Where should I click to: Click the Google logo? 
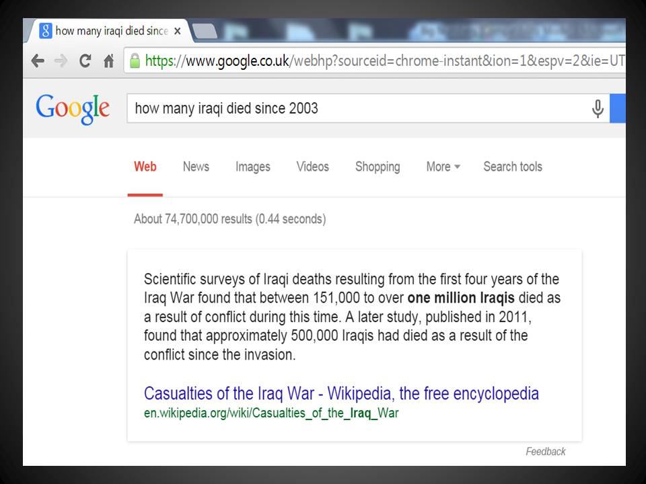point(73,108)
